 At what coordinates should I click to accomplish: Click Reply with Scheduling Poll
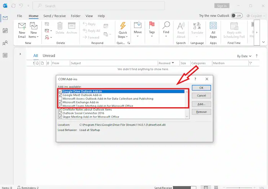click(x=234, y=30)
